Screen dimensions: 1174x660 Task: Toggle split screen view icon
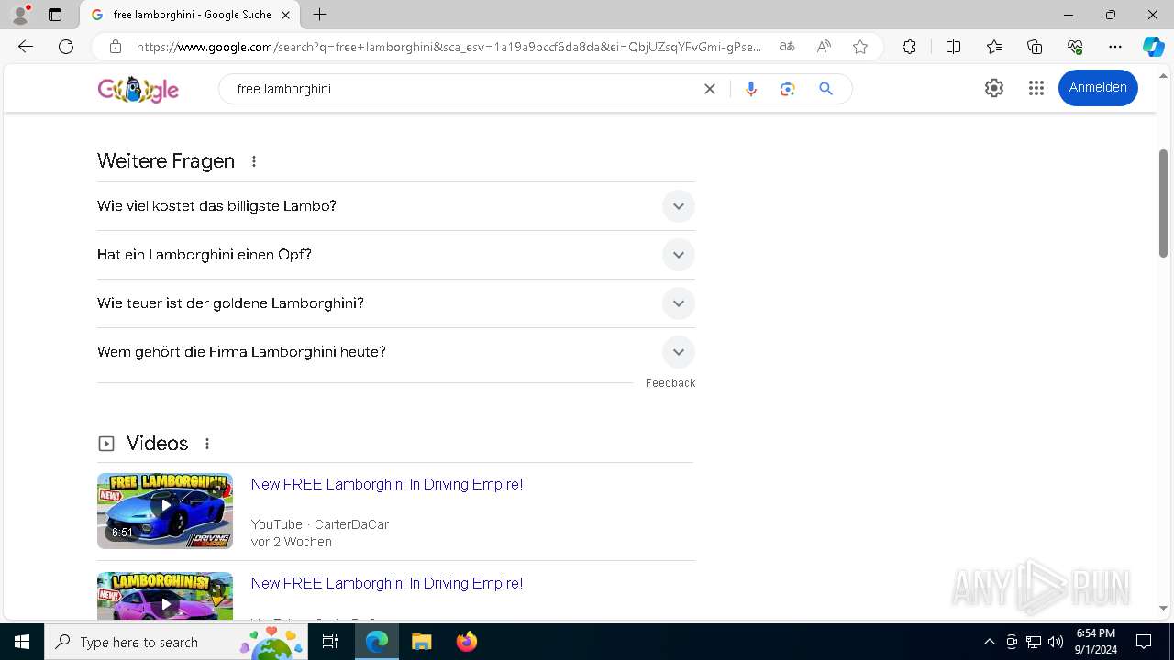pyautogui.click(x=953, y=47)
